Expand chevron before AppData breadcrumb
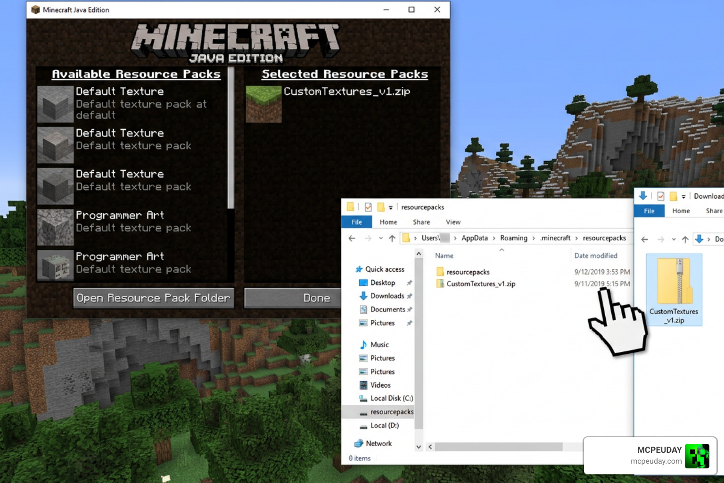This screenshot has width=724, height=483. [455, 238]
